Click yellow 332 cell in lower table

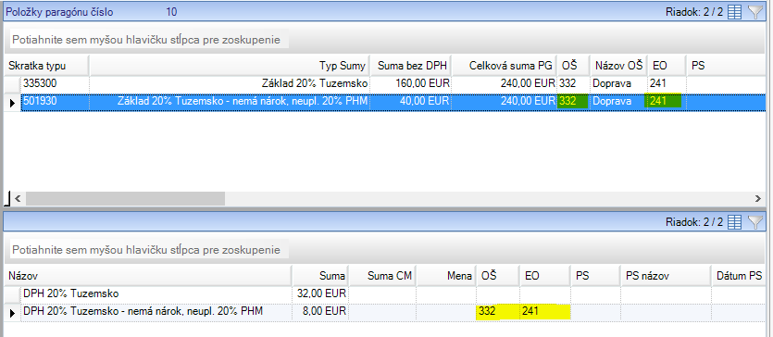click(497, 312)
